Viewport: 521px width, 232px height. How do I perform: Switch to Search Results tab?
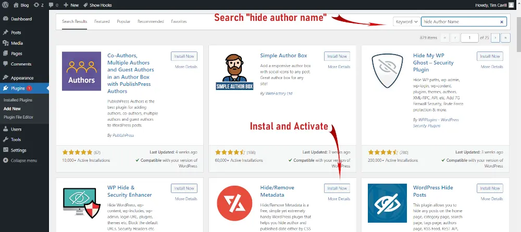pos(75,21)
